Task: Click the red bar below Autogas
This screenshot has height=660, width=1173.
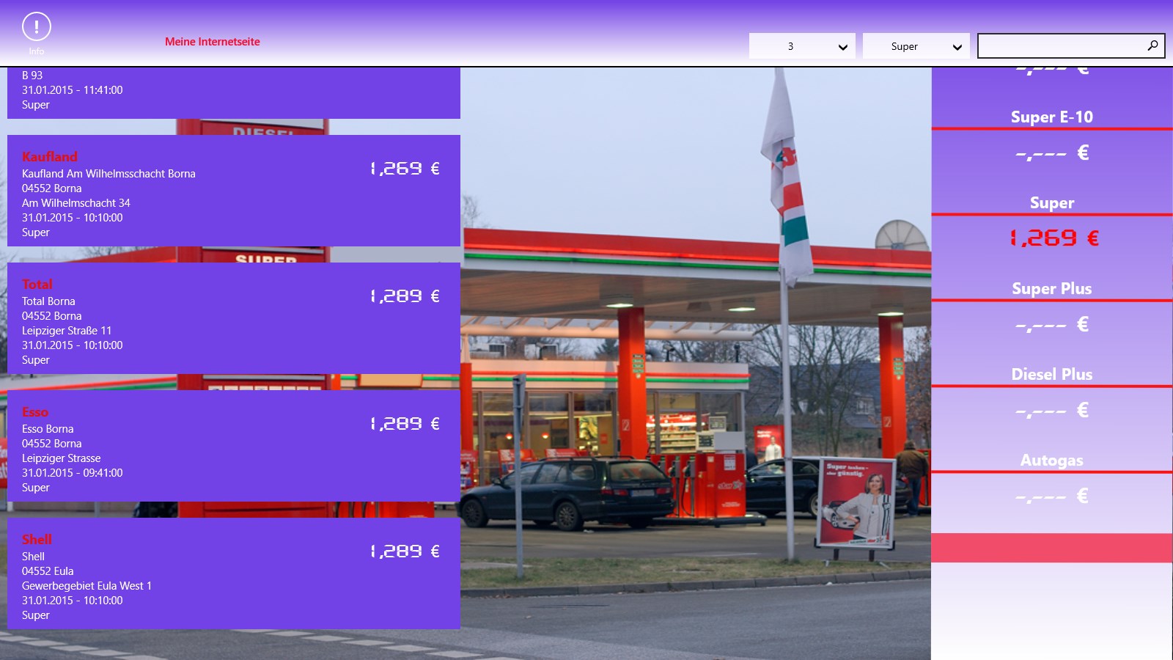Action: (1051, 548)
